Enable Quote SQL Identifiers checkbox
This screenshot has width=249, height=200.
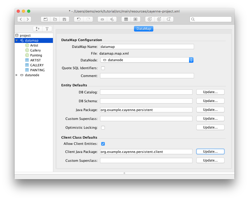click(103, 68)
